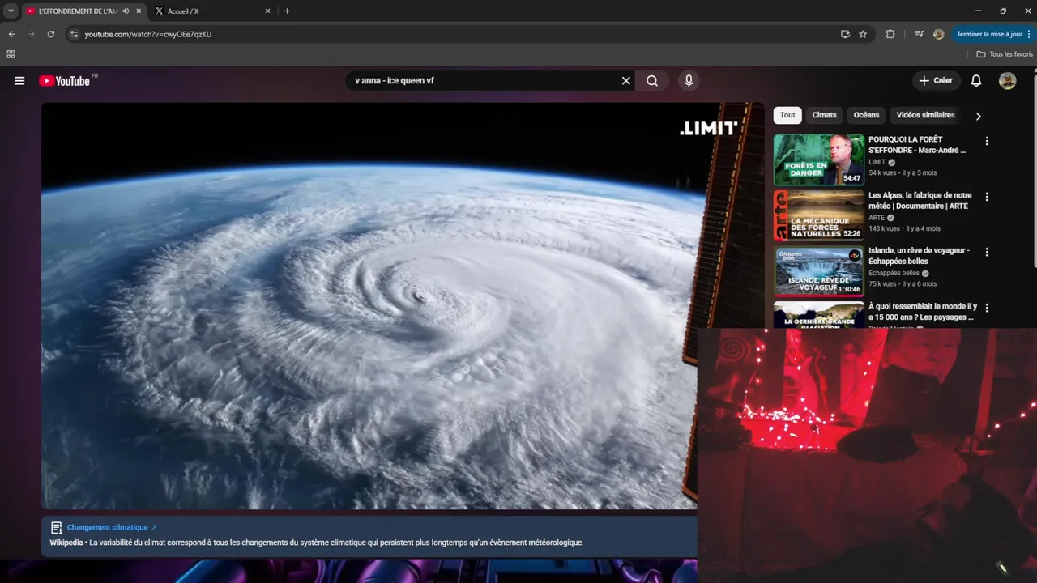Open options for Islande video
The image size is (1037, 583).
click(987, 252)
